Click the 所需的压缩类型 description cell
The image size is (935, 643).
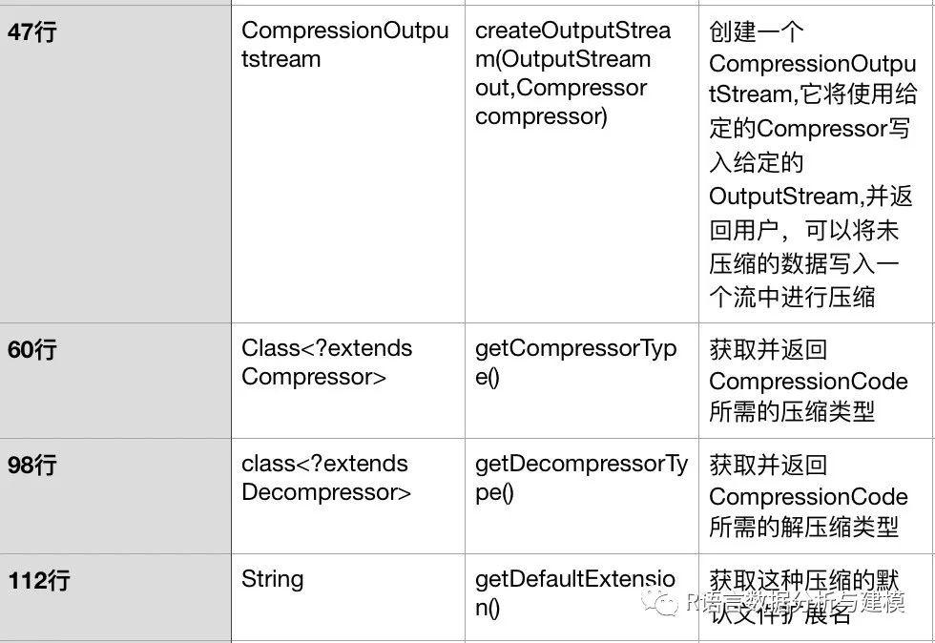pos(792,411)
